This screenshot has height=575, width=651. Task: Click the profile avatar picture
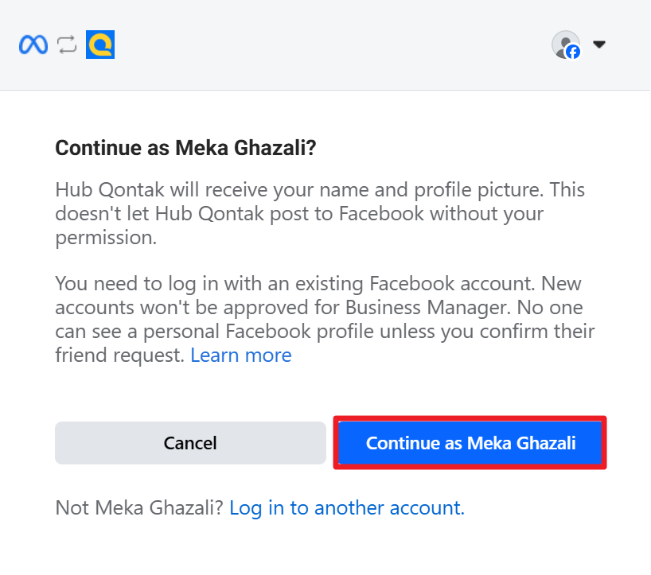(564, 44)
